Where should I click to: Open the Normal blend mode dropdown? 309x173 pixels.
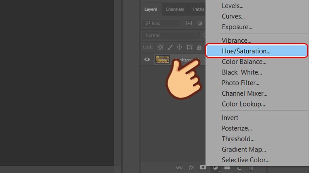pyautogui.click(x=170, y=35)
